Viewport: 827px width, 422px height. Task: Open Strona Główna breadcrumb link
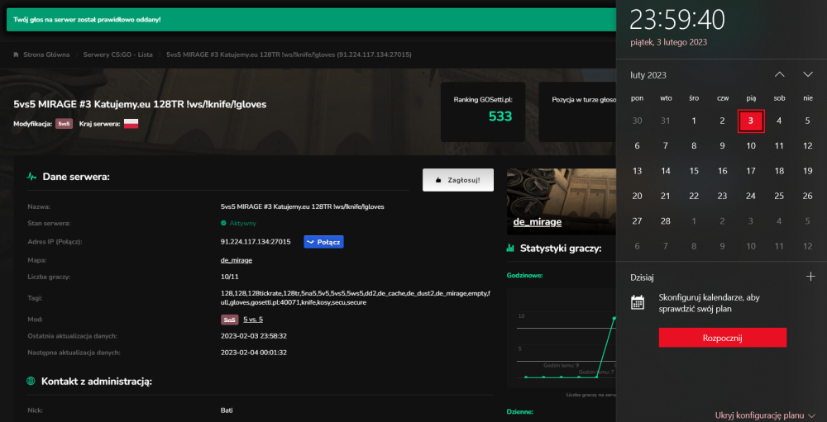[x=46, y=55]
